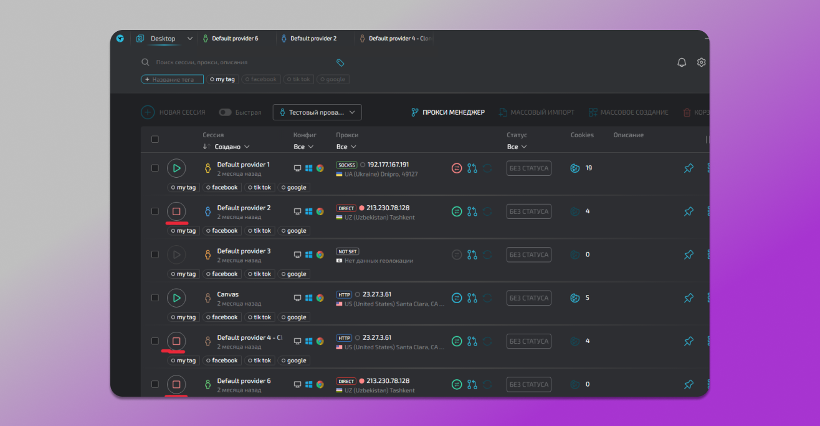The image size is (820, 426).
Task: Pin the Canvas session row
Action: pyautogui.click(x=689, y=298)
